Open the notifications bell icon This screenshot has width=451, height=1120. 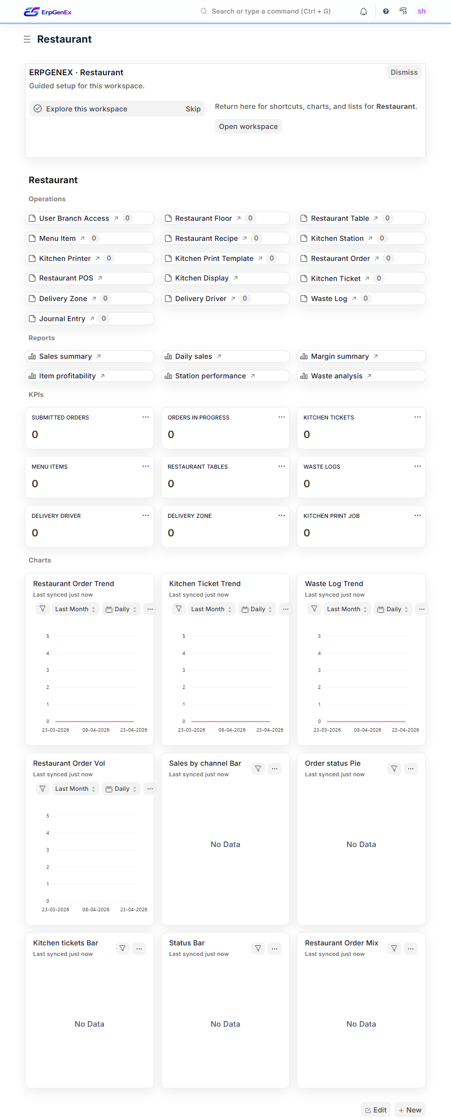tap(364, 12)
